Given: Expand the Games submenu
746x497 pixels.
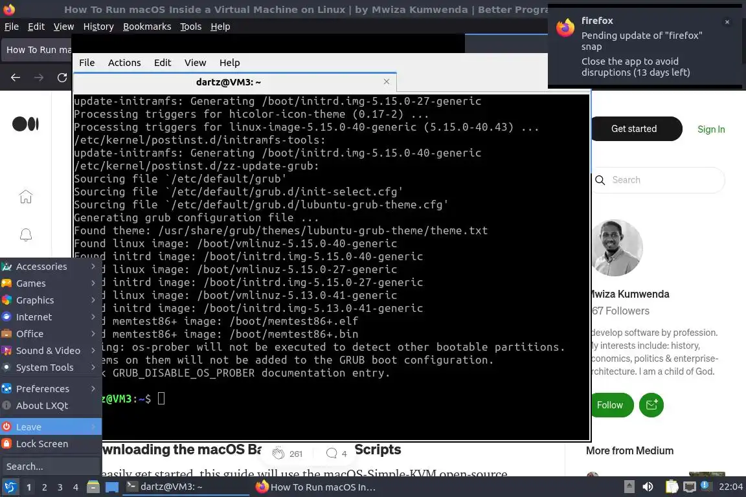Looking at the screenshot, I should [51, 283].
